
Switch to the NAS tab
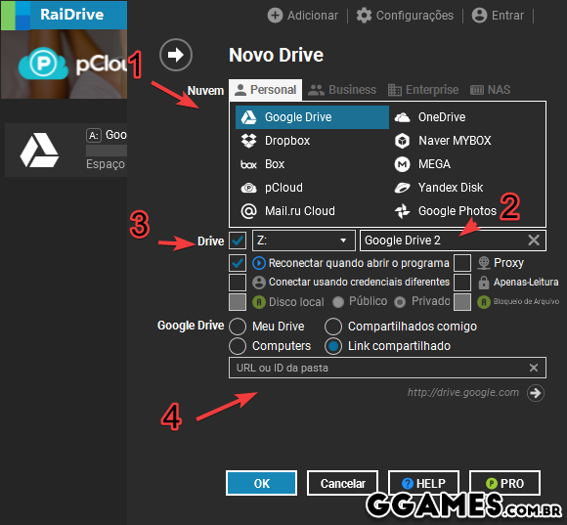tap(491, 90)
